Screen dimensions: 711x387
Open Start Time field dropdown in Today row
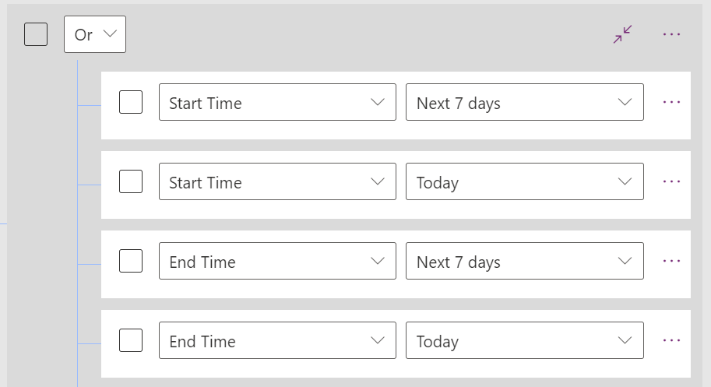coord(277,181)
